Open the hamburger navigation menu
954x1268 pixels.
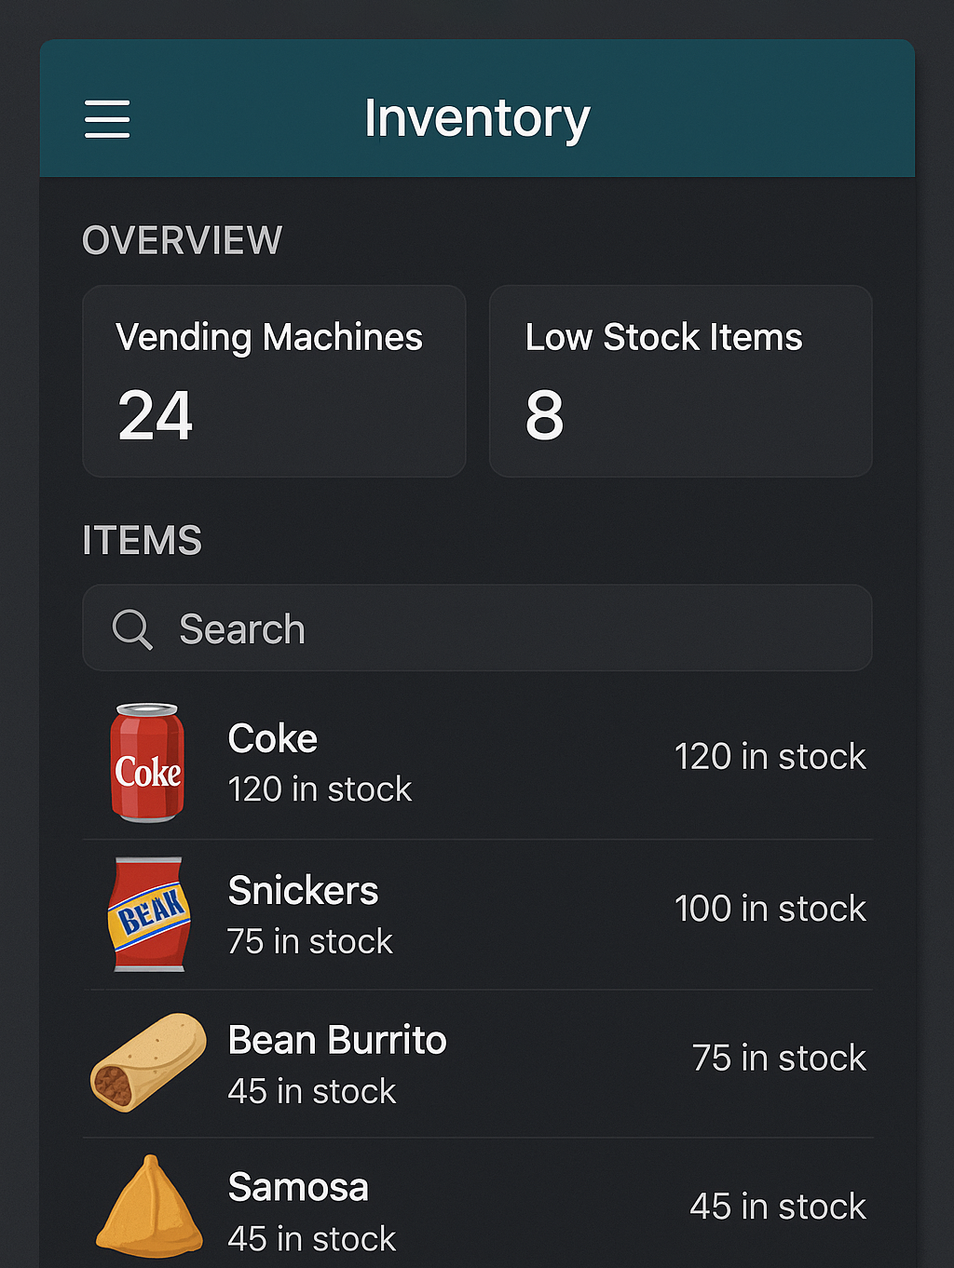107,119
